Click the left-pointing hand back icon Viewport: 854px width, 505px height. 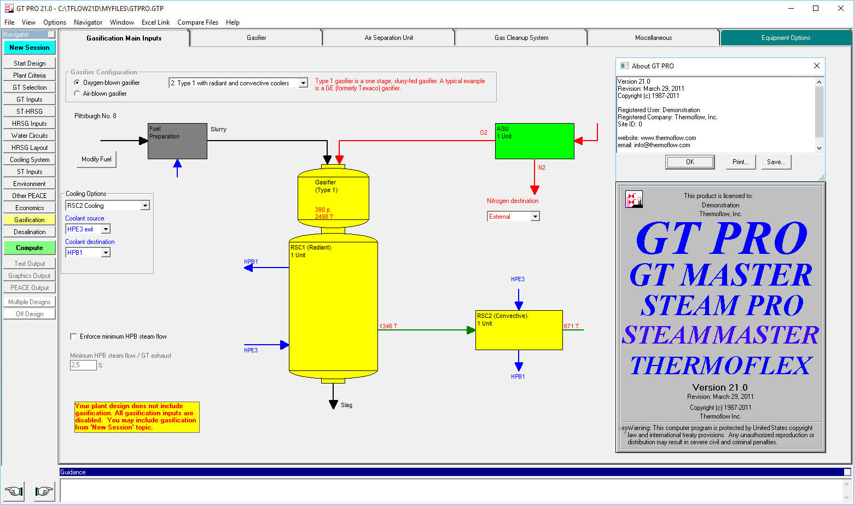pos(14,491)
